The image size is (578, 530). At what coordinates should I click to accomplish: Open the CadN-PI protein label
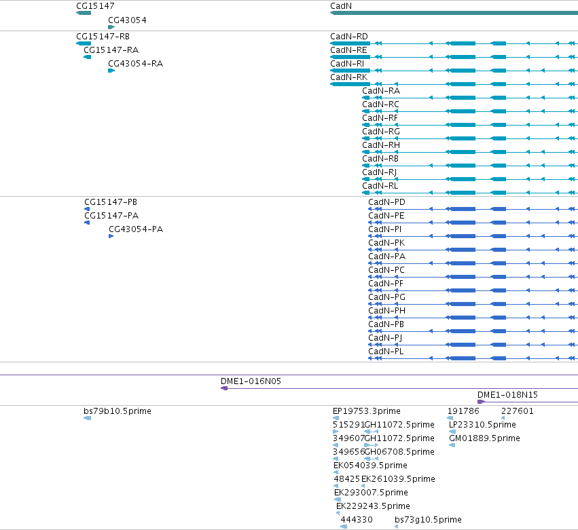point(385,229)
